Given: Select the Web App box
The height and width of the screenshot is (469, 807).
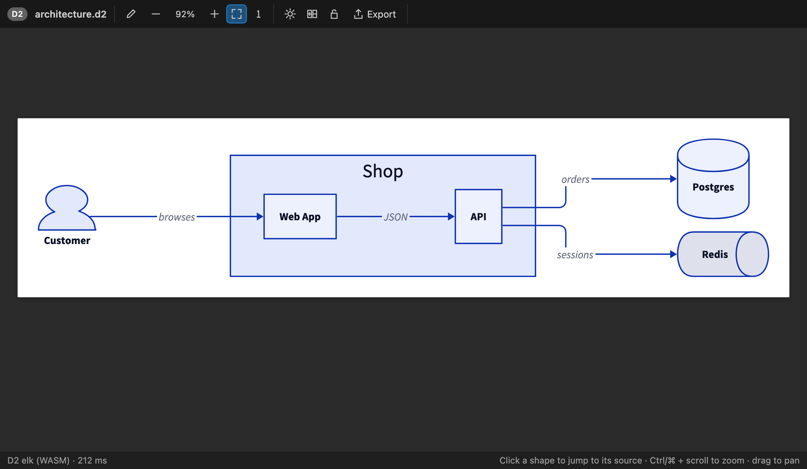Looking at the screenshot, I should 300,217.
